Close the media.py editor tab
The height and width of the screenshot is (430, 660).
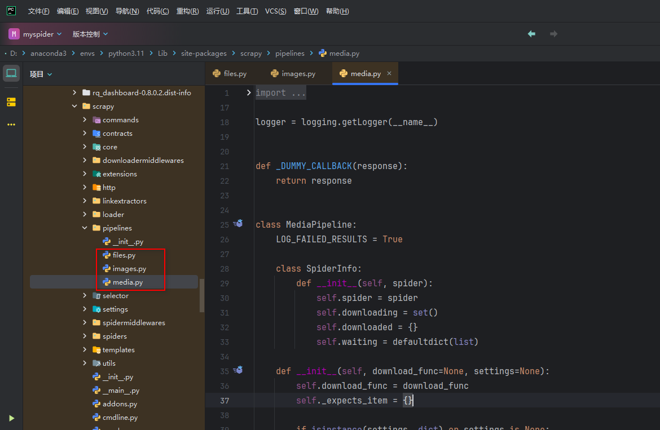pos(389,73)
